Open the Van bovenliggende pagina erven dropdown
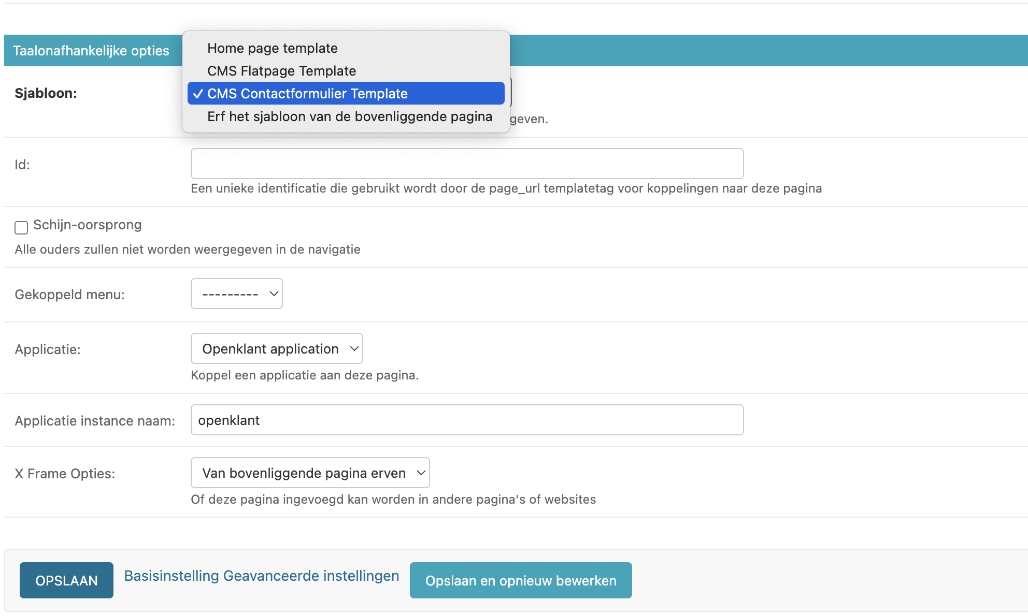Image resolution: width=1028 pixels, height=616 pixels. (310, 473)
